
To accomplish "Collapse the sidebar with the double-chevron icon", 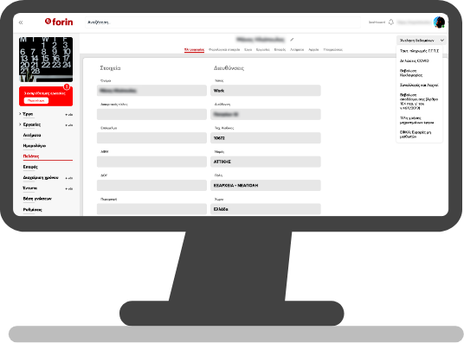I will click(21, 22).
